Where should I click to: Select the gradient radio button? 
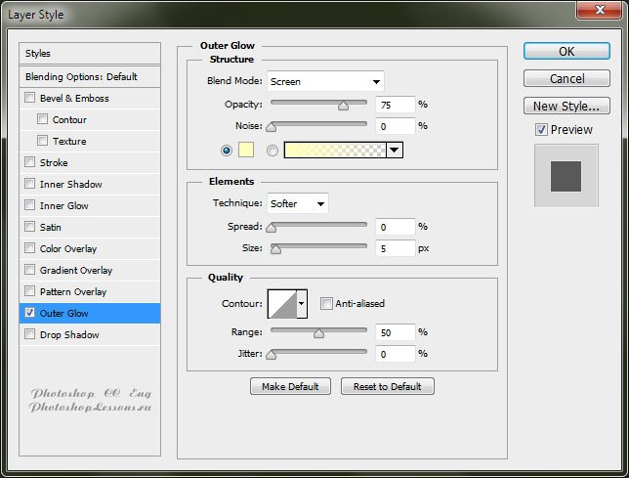(x=272, y=150)
